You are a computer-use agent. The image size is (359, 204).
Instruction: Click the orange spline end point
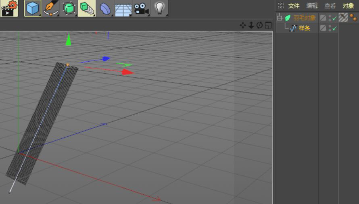pos(67,65)
